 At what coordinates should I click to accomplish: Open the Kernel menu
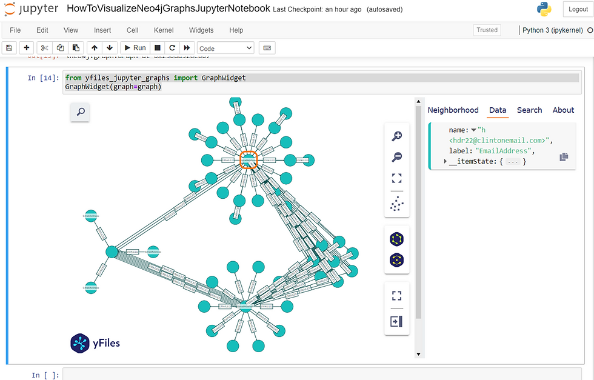(164, 30)
